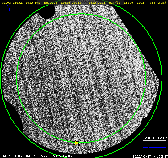Click the asiva_220327_1453.png filename
Screen dimensions: 168x158
21,2
